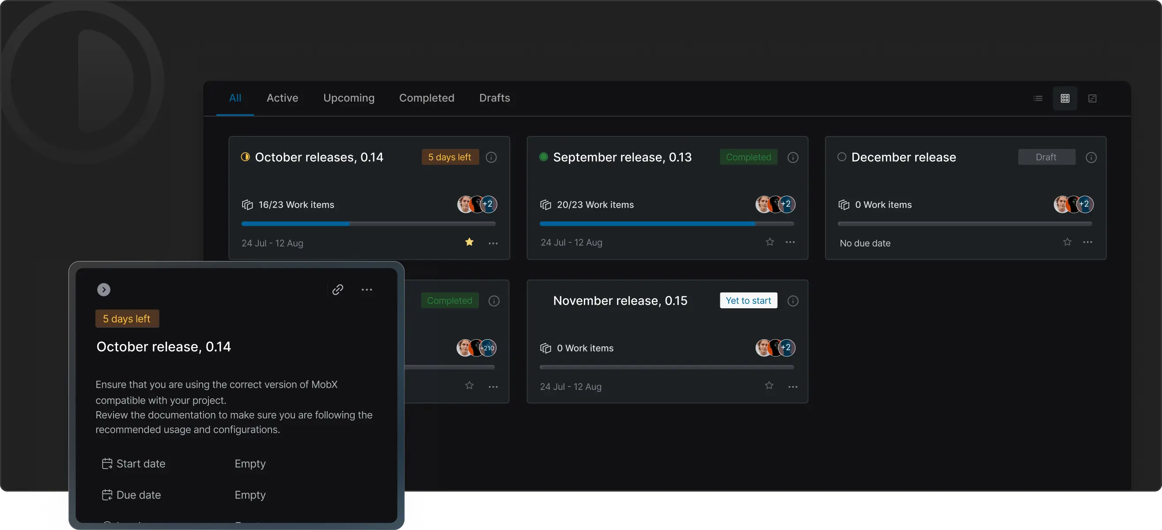Image resolution: width=1162 pixels, height=530 pixels.
Task: Open info icon on October releases card
Action: 491,157
